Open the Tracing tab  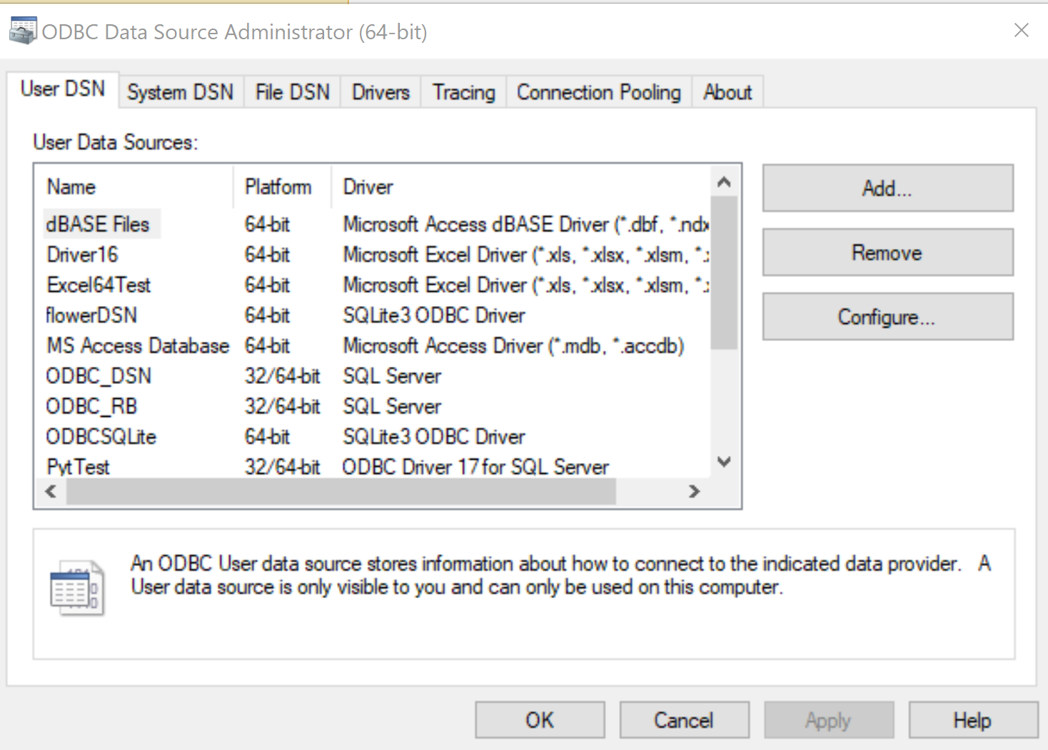tap(463, 92)
